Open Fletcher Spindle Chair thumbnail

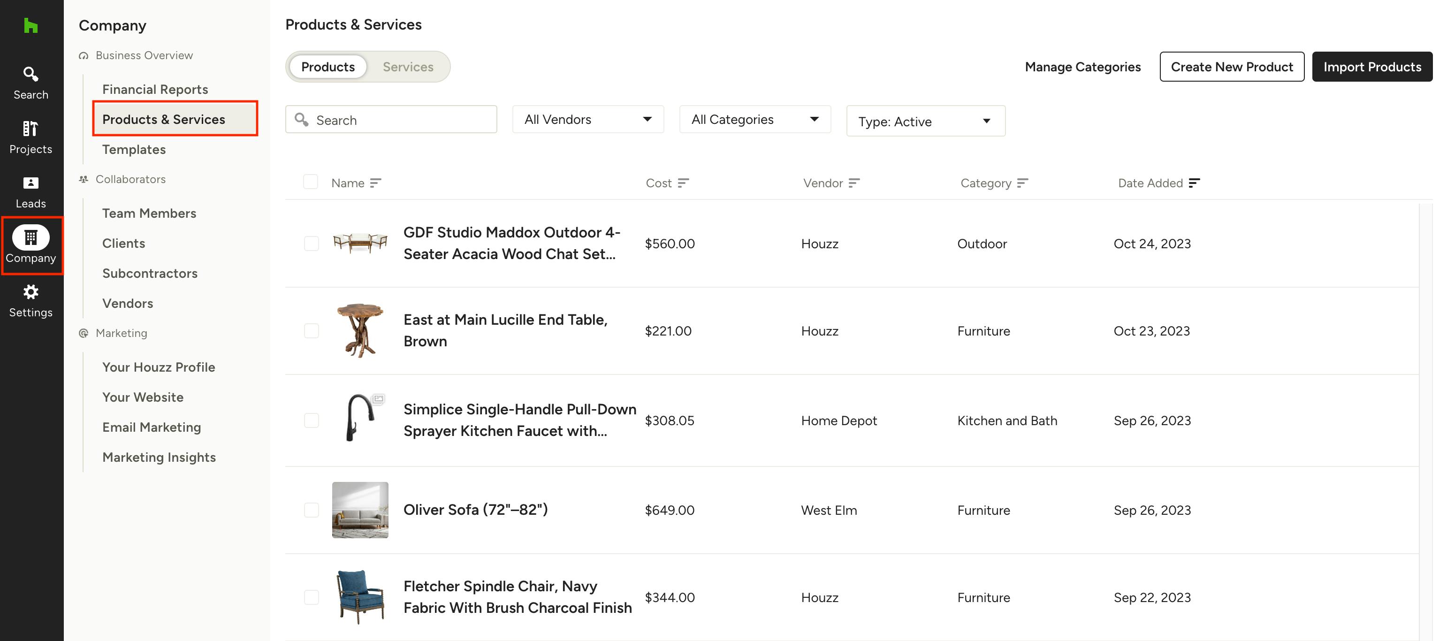pos(360,597)
